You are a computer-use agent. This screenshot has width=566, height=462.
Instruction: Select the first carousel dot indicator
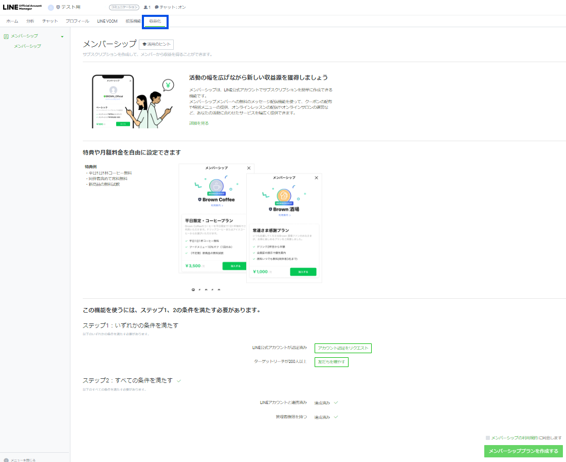(x=193, y=290)
